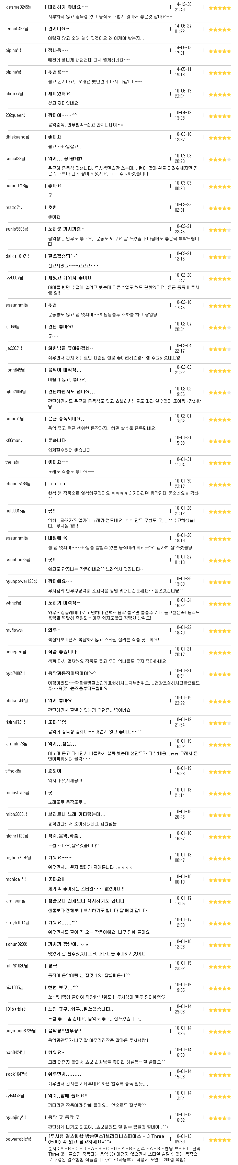Click the stars on han0424's review
The image size is (238, 1165).
[219, 1053]
